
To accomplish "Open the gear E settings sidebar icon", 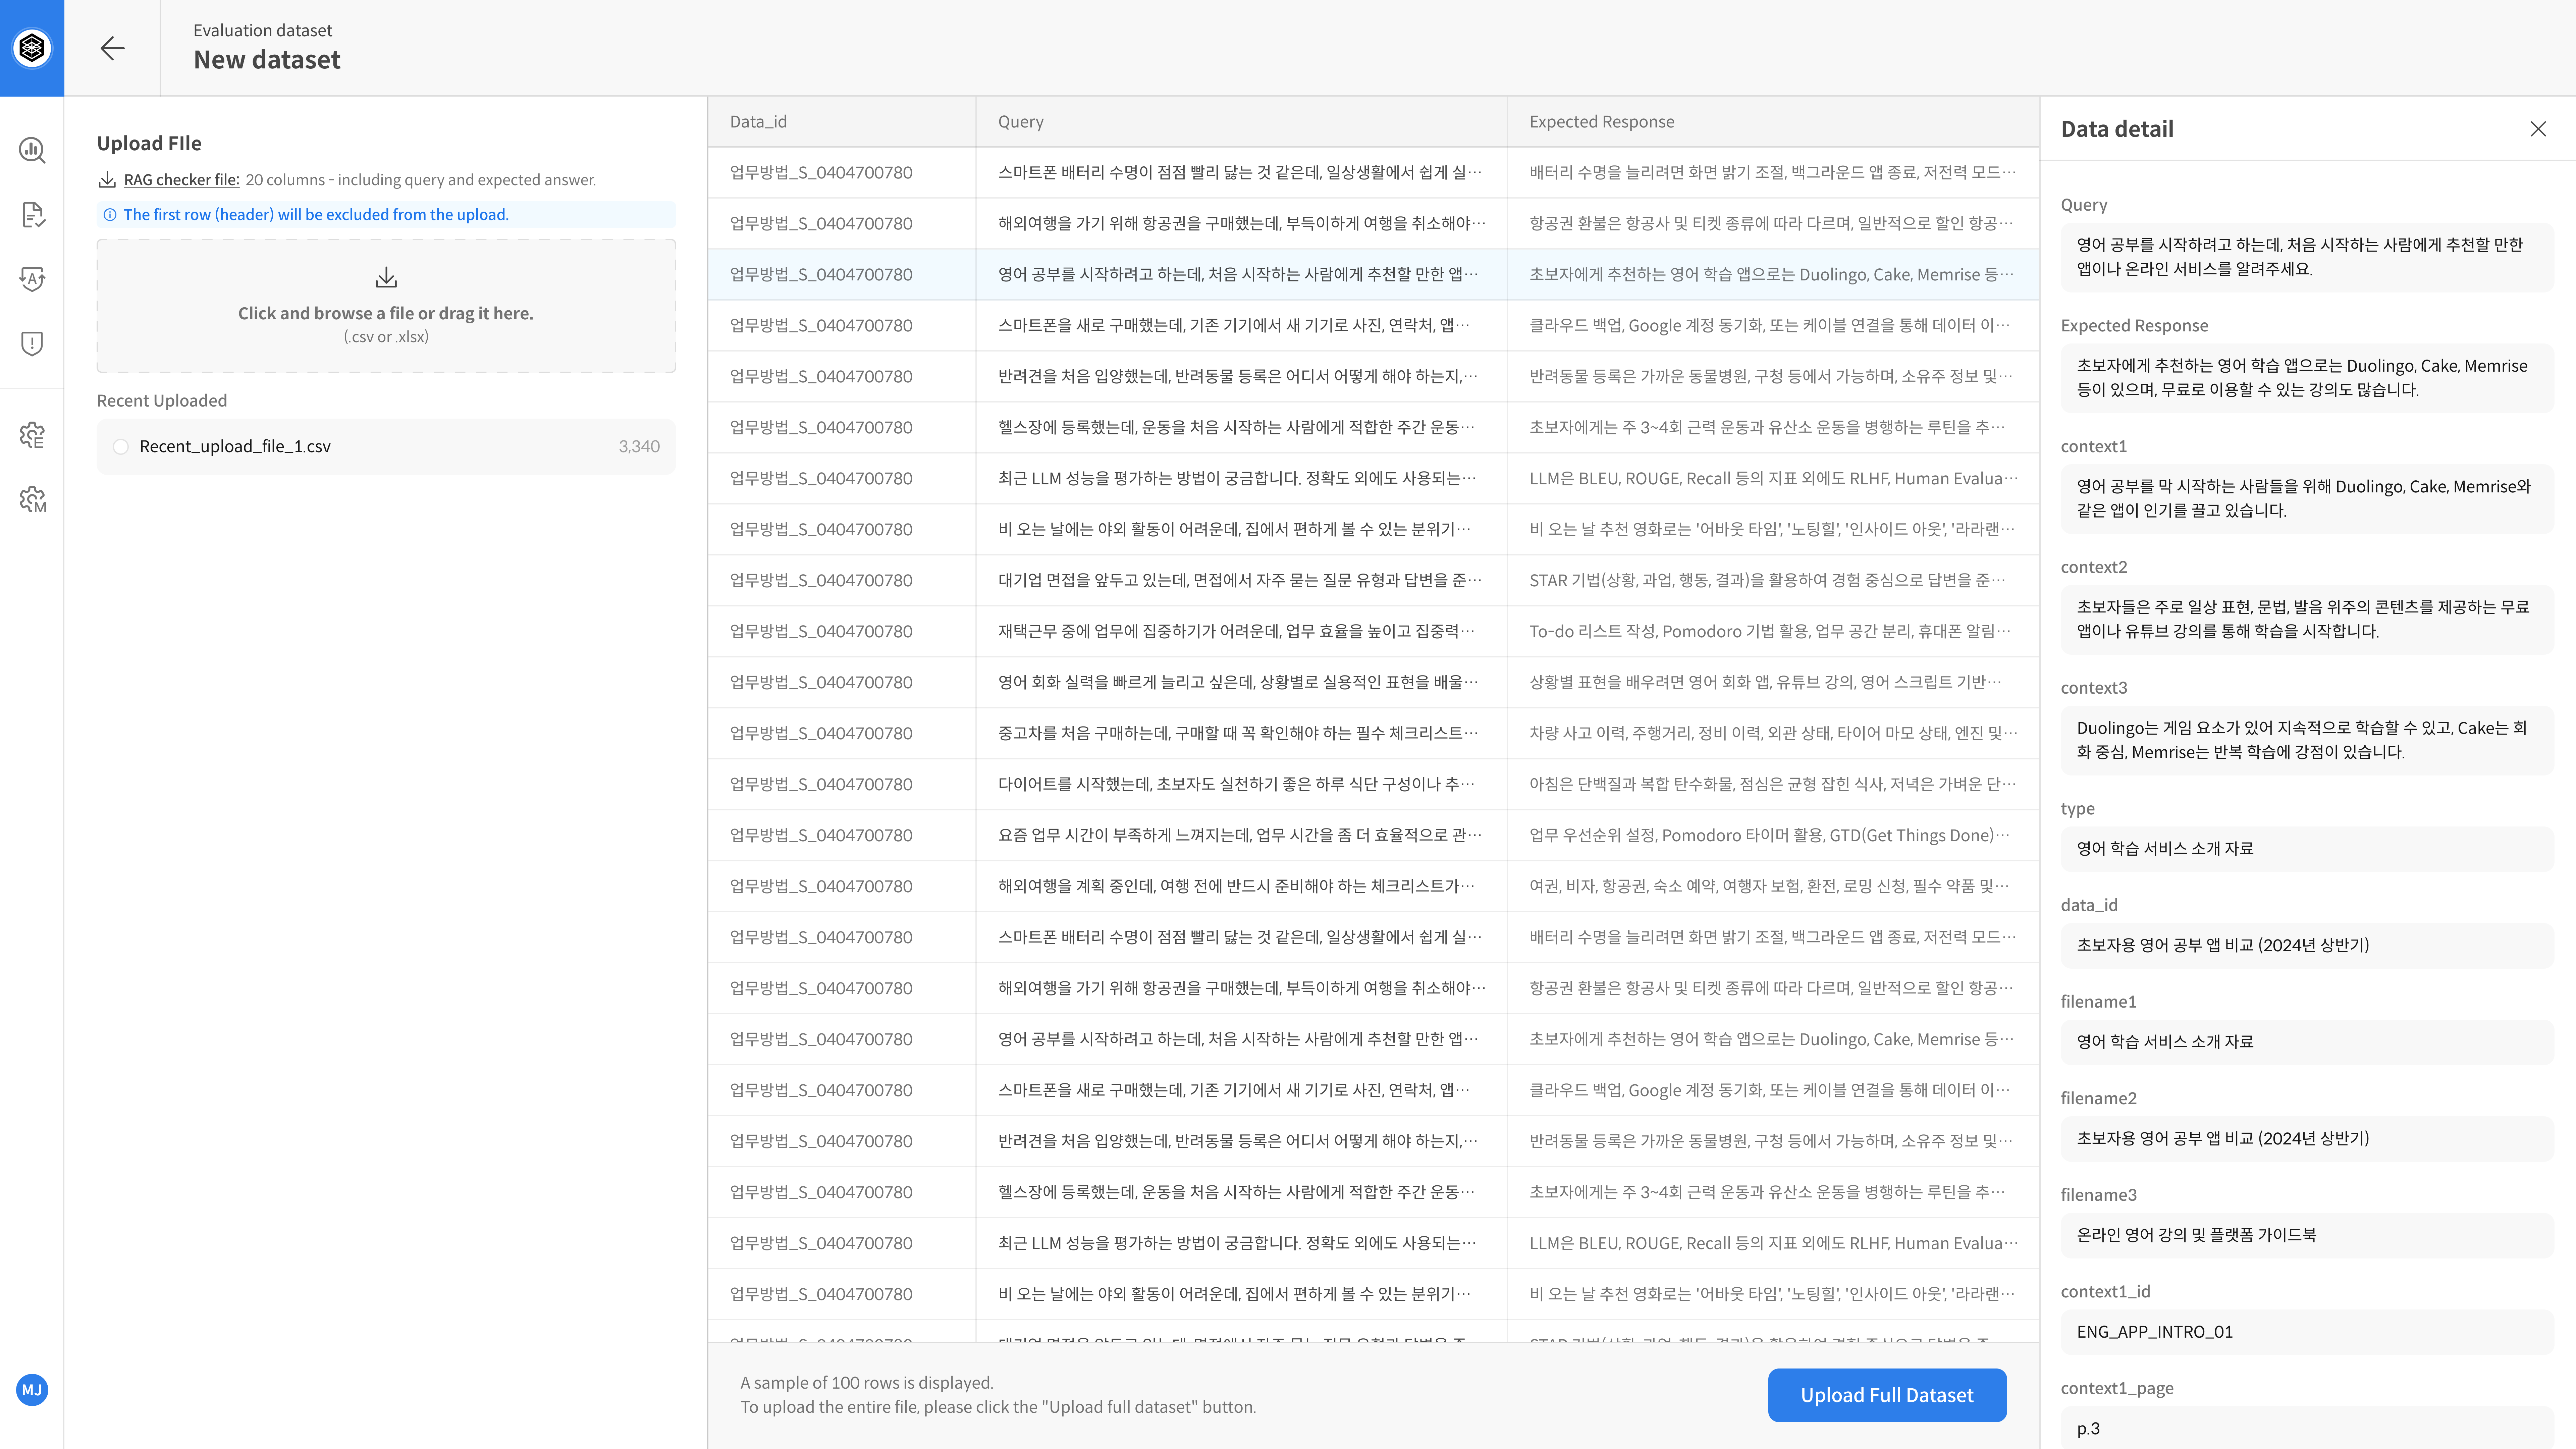I will pyautogui.click(x=32, y=435).
